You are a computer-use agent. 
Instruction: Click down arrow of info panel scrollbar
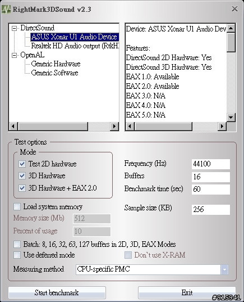231,117
